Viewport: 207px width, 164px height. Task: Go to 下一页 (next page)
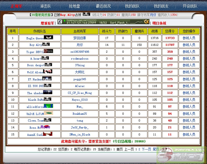(x=146, y=149)
